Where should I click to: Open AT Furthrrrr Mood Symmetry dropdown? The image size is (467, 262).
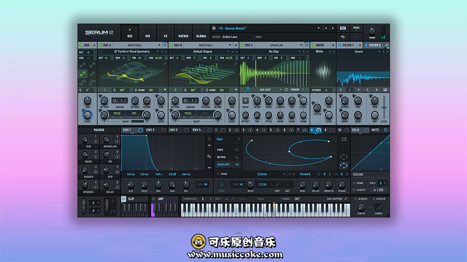click(157, 51)
